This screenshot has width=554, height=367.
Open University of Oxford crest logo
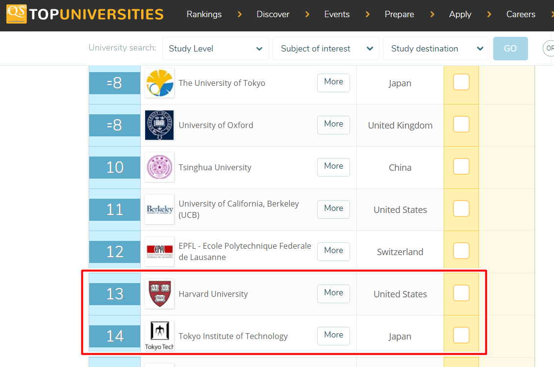(x=159, y=125)
